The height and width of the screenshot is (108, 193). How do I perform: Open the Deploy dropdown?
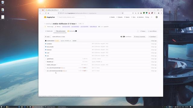point(143,31)
